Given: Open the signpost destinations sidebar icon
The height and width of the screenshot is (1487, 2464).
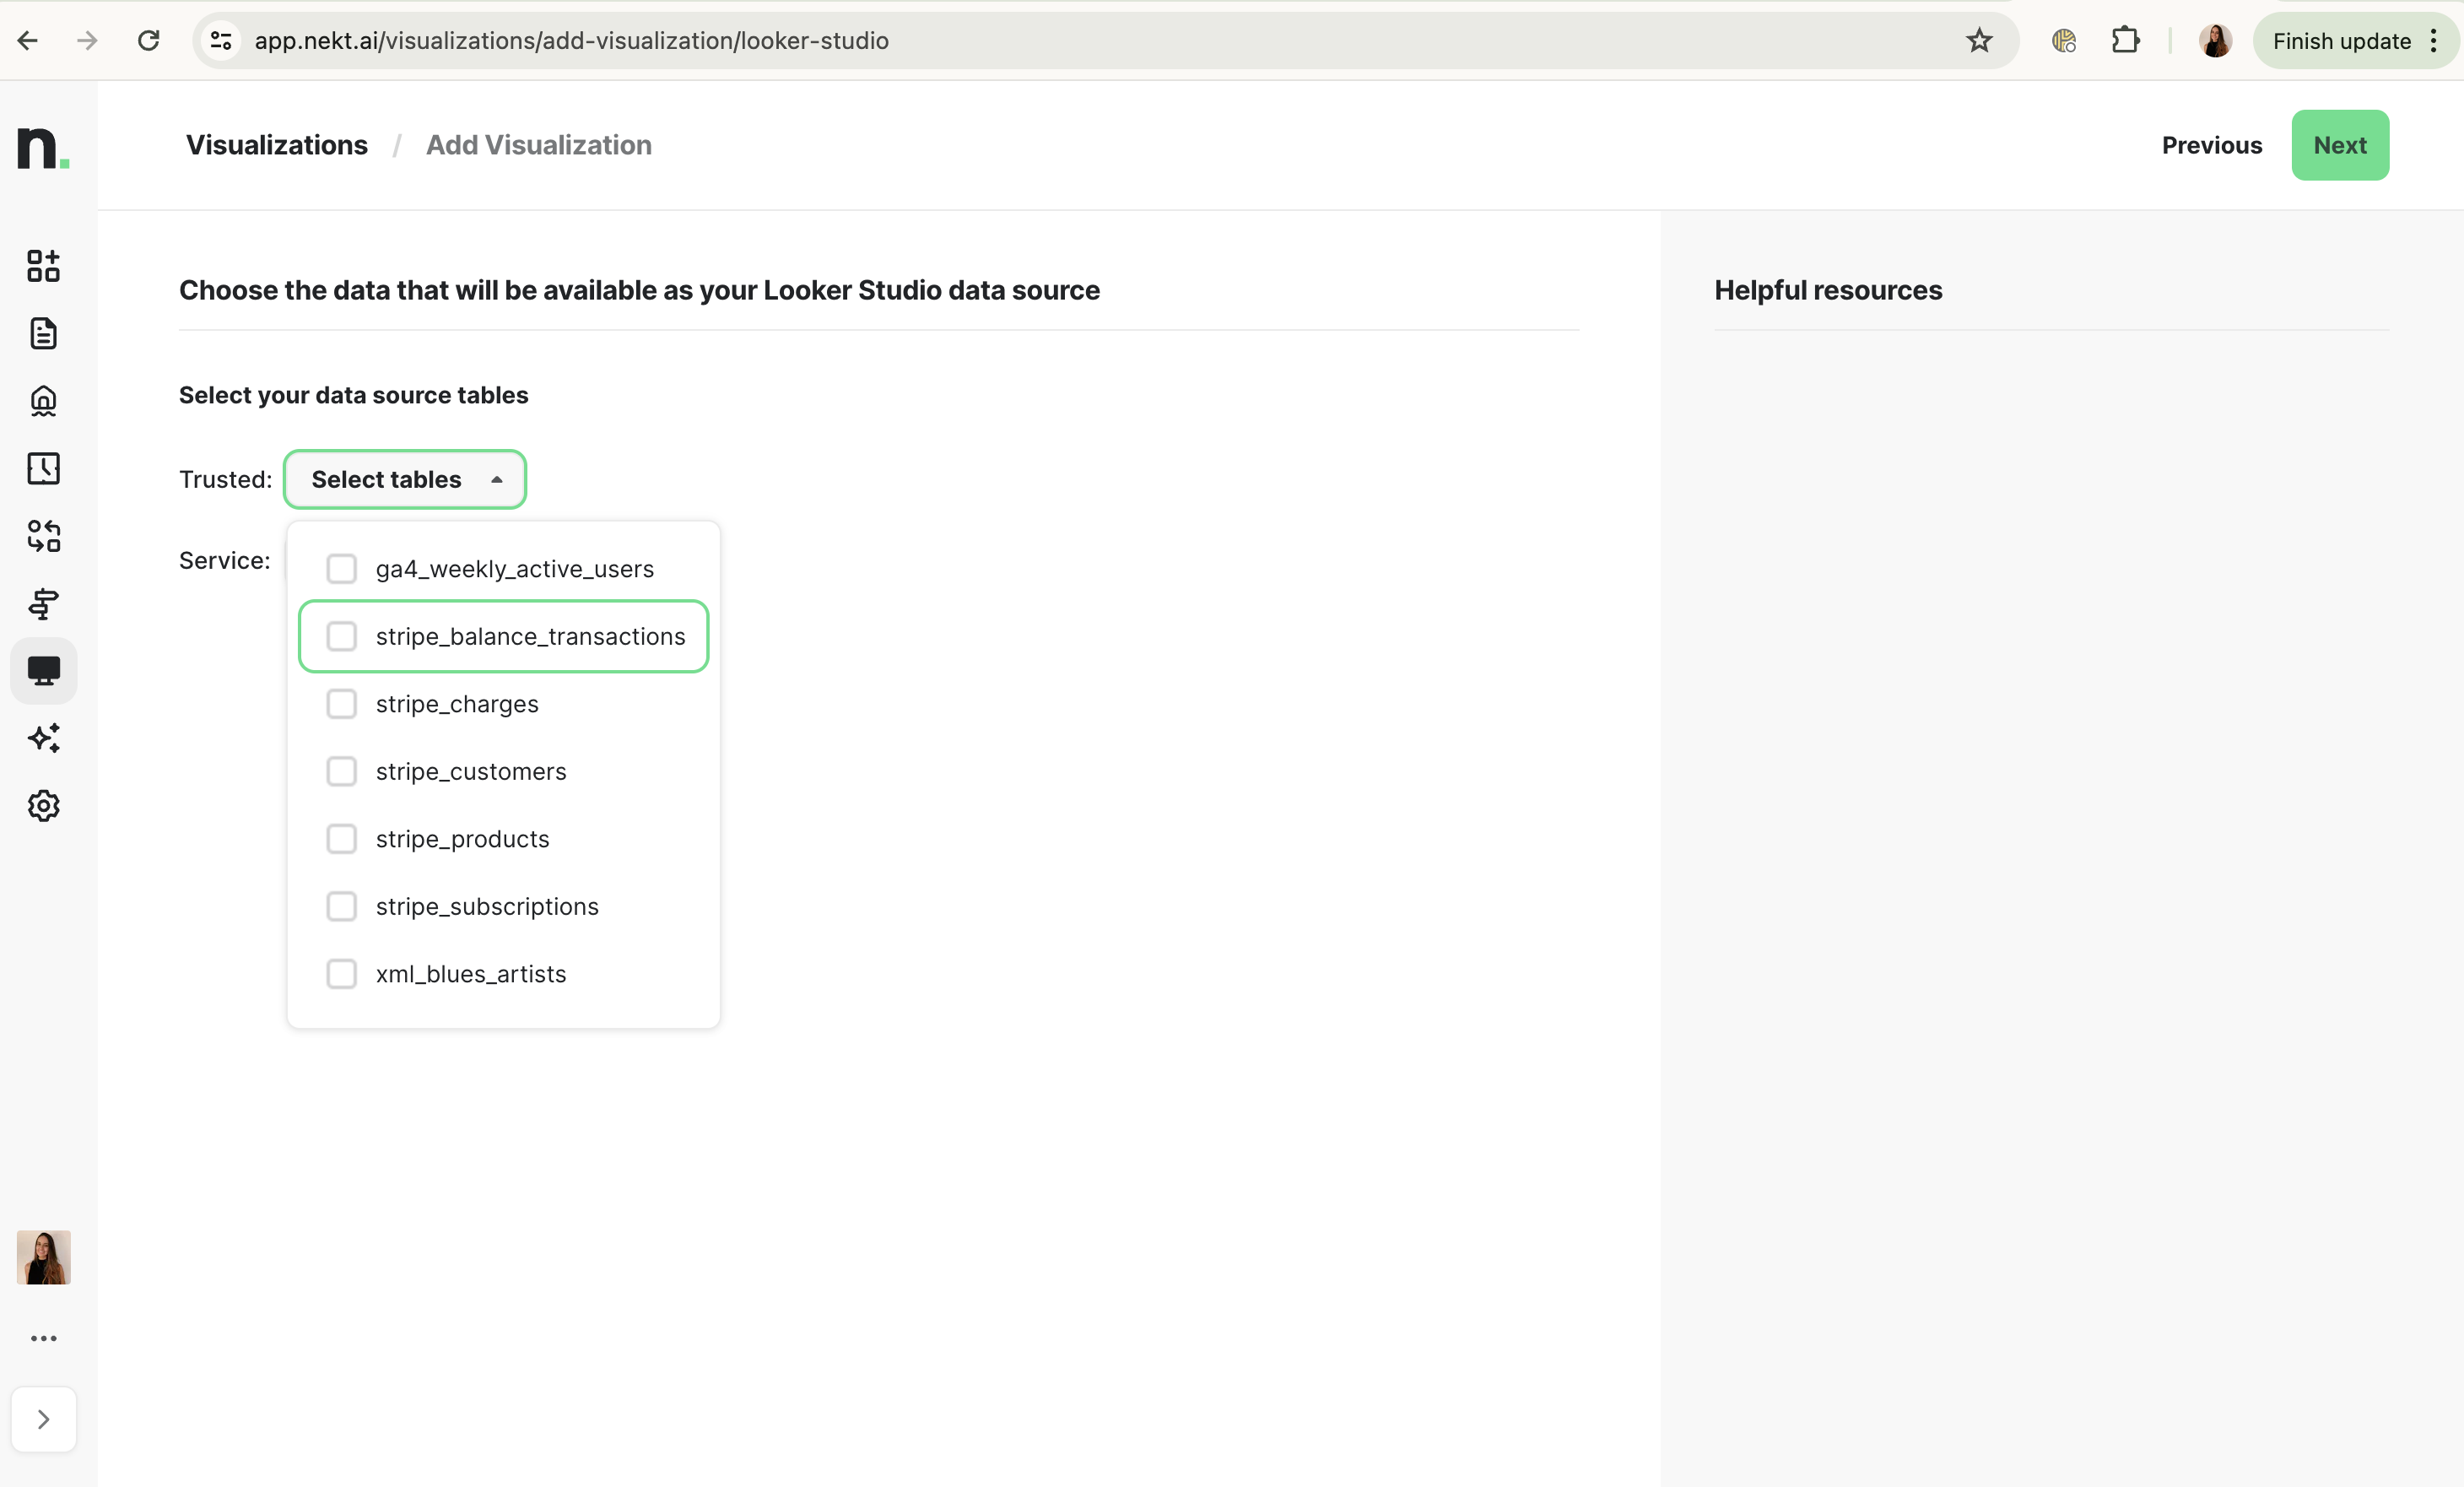Looking at the screenshot, I should pos(43,603).
